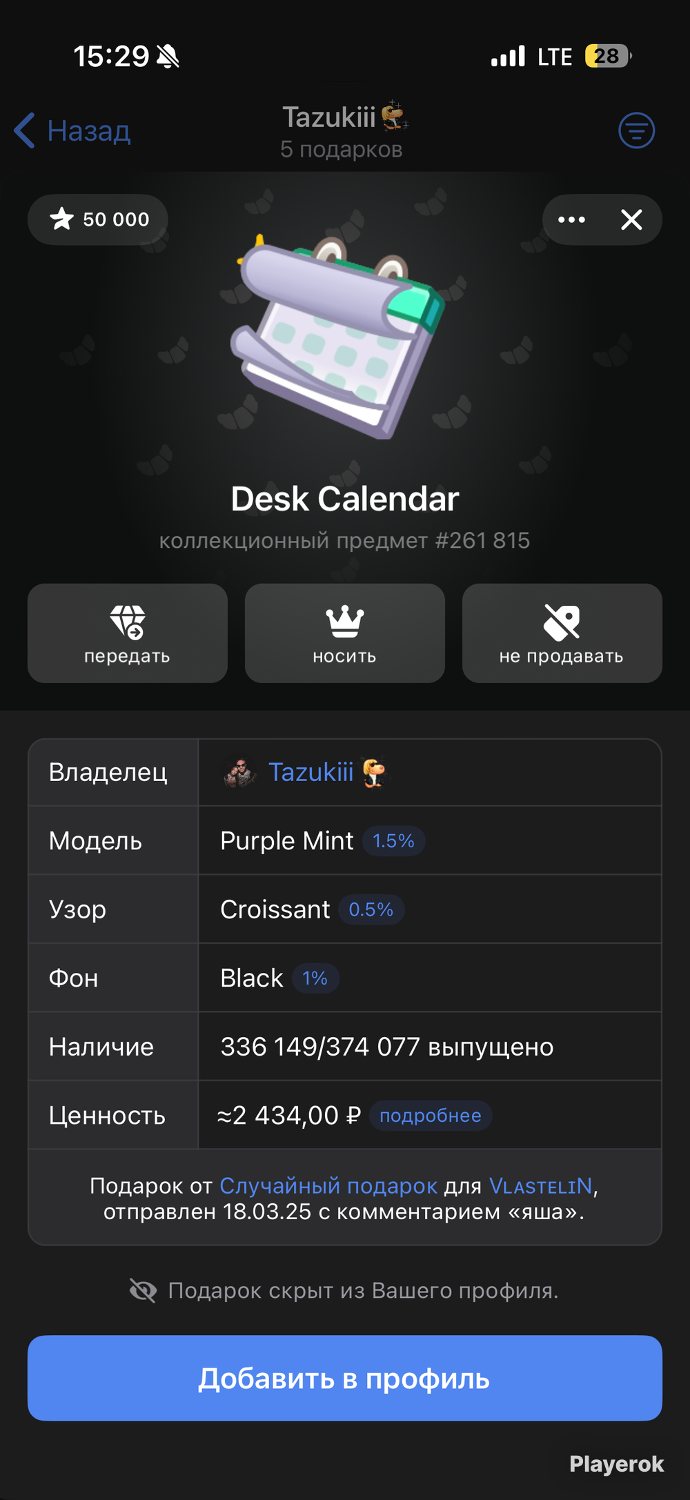This screenshot has width=690, height=1500.
Task: Tap the Назад back label
Action: 89,130
